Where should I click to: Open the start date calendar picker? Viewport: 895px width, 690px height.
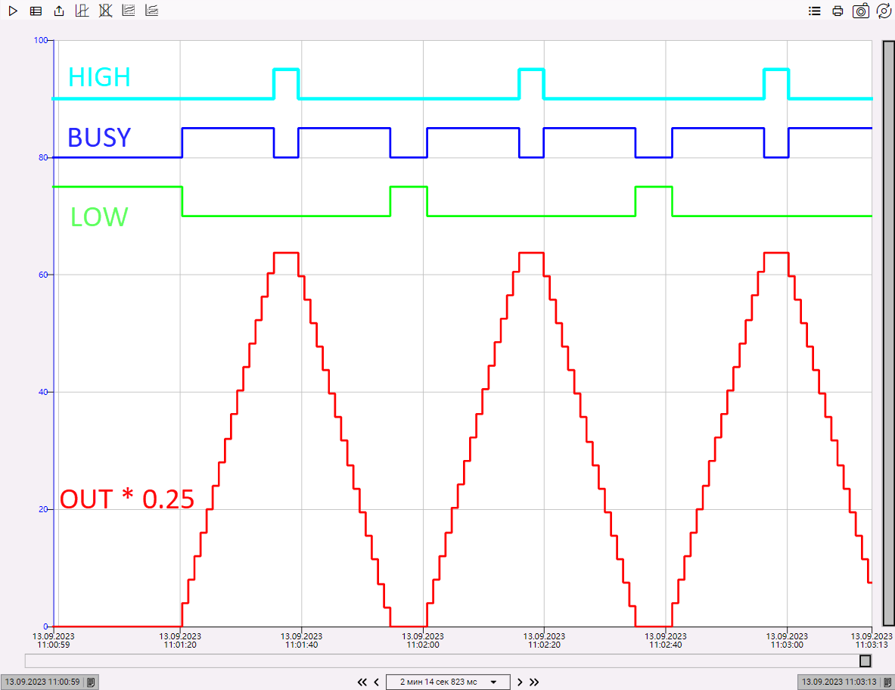pyautogui.click(x=90, y=682)
